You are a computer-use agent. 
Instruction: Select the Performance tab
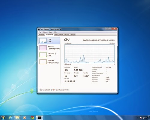click(x=49, y=34)
